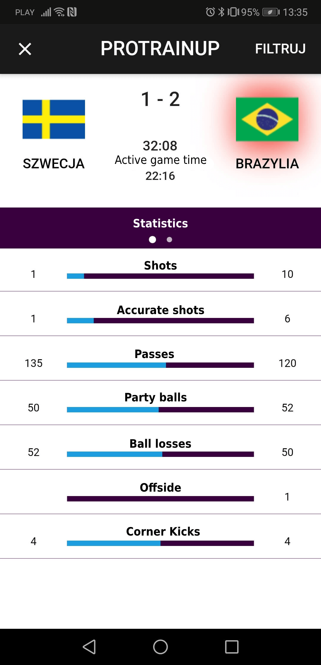
Task: Click the Shots comparison bar
Action: click(160, 276)
